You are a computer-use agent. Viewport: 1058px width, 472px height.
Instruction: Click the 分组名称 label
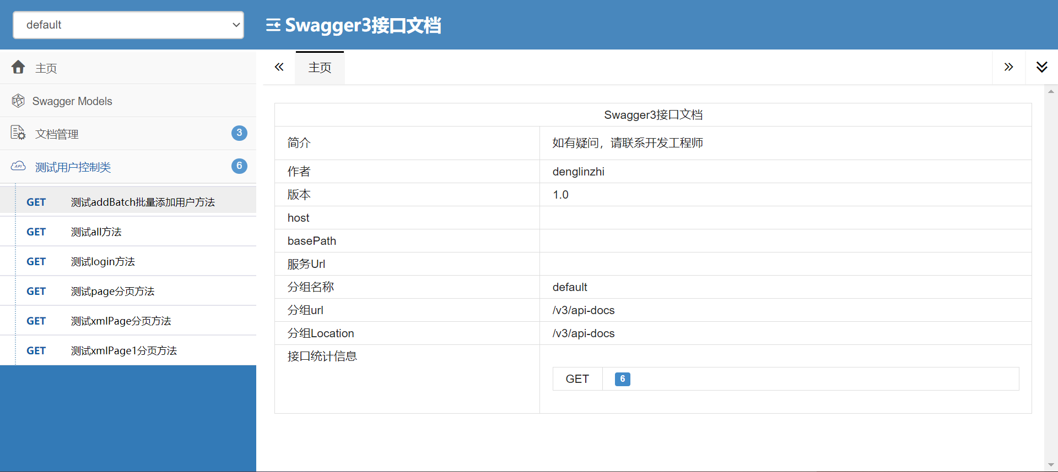pyautogui.click(x=311, y=287)
